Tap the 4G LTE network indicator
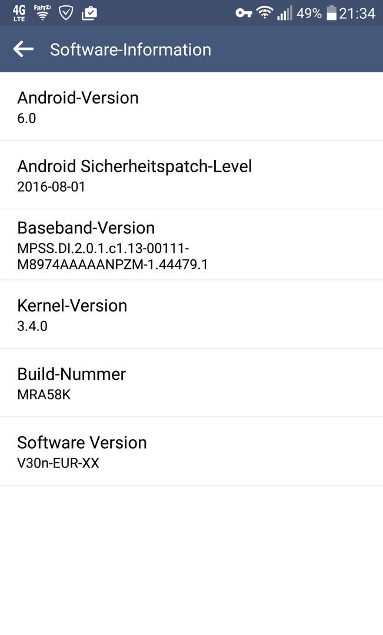The height and width of the screenshot is (635, 383). coord(19,13)
